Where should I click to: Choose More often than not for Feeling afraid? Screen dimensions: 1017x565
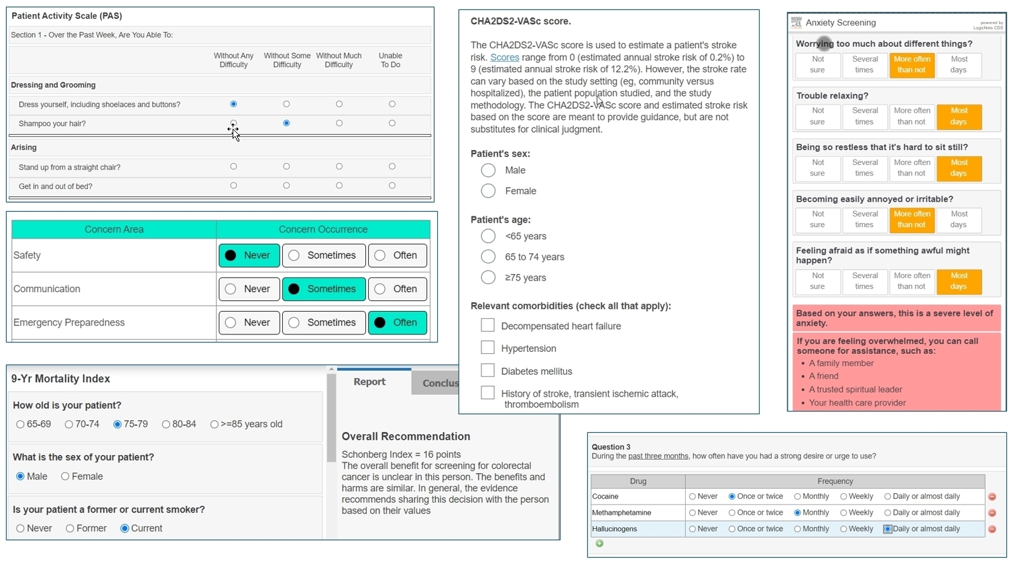[912, 281]
